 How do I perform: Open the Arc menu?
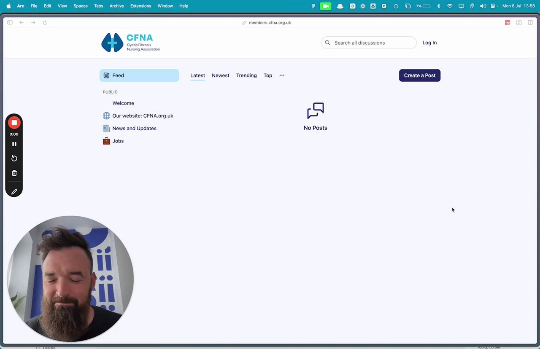21,6
